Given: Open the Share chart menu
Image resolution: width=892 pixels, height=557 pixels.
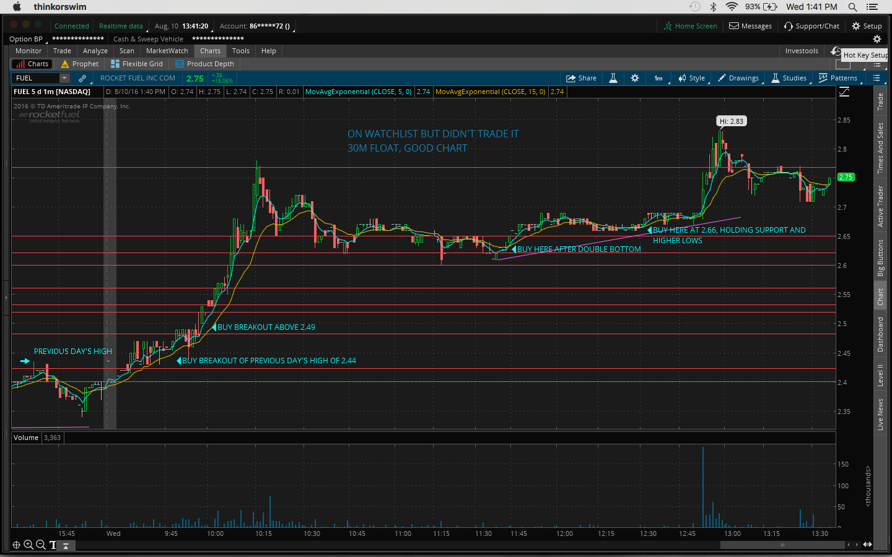Looking at the screenshot, I should pyautogui.click(x=581, y=78).
